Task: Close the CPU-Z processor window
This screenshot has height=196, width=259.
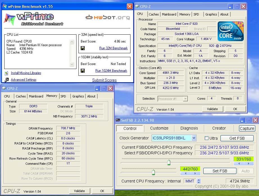Action: (x=243, y=6)
